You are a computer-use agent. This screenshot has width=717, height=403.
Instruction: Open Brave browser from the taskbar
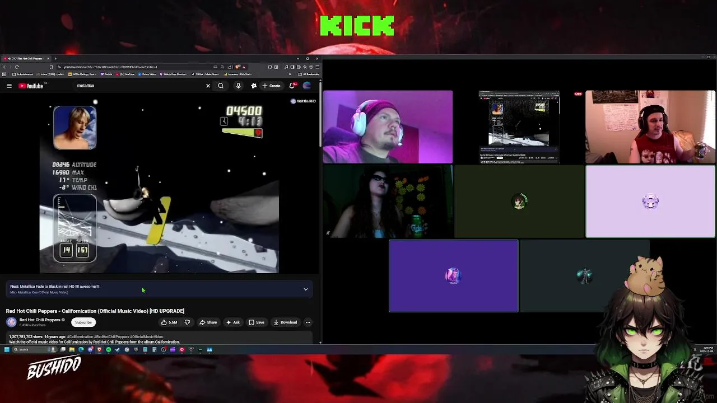[x=99, y=350]
